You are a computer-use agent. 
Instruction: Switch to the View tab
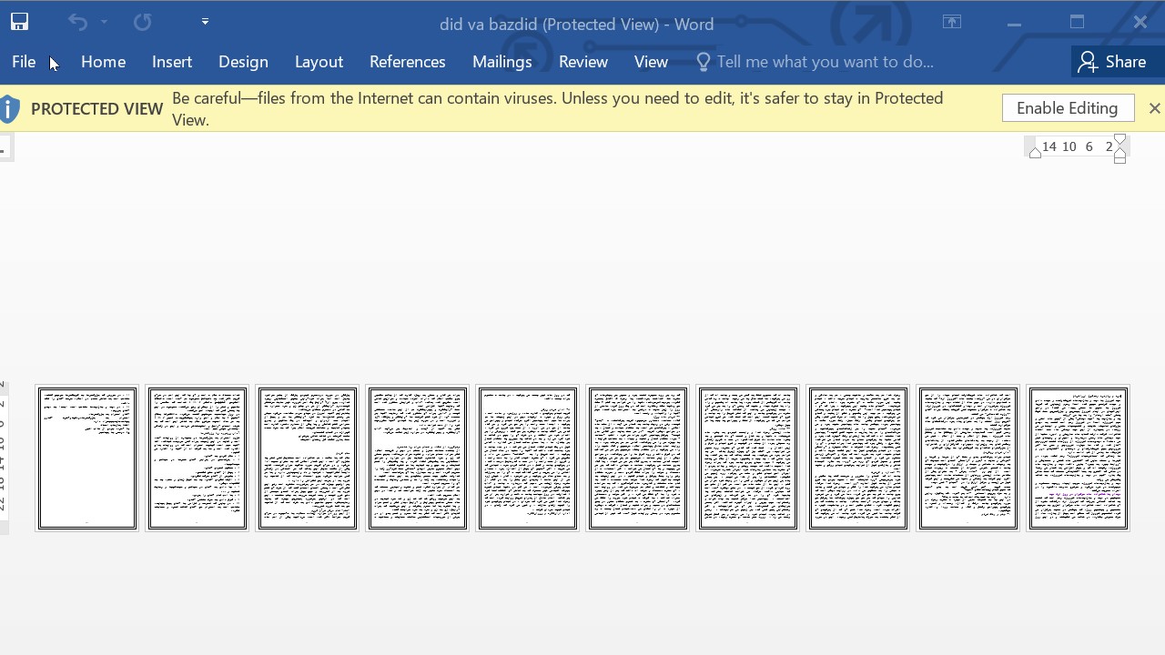(x=651, y=62)
